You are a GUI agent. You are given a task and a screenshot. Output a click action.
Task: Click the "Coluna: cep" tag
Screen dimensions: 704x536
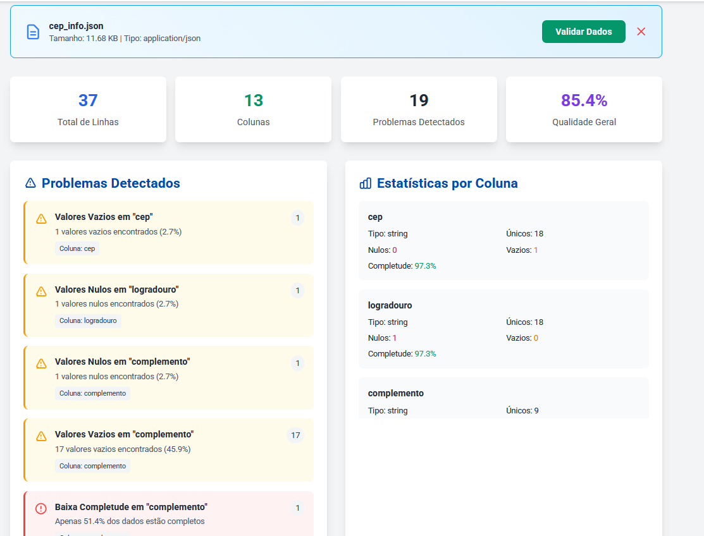(77, 248)
